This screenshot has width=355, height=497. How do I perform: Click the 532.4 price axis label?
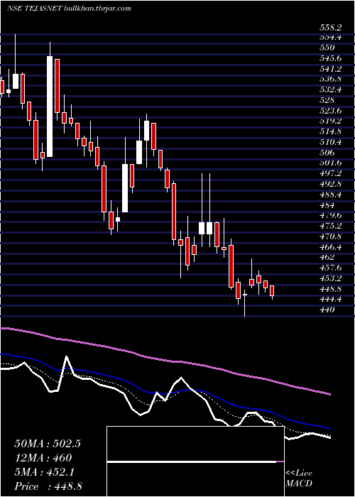point(330,89)
